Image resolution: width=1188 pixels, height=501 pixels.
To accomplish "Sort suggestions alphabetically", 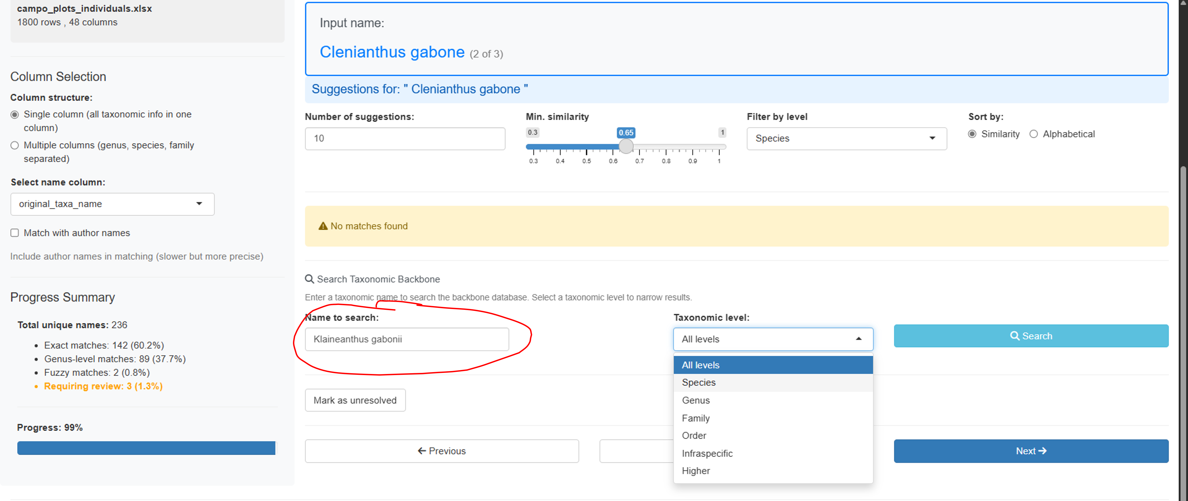I will tap(1034, 134).
